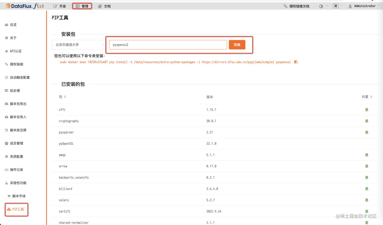The height and width of the screenshot is (225, 383).
Task: Click the 操作记录 keyboard icon
Action: coord(7,170)
